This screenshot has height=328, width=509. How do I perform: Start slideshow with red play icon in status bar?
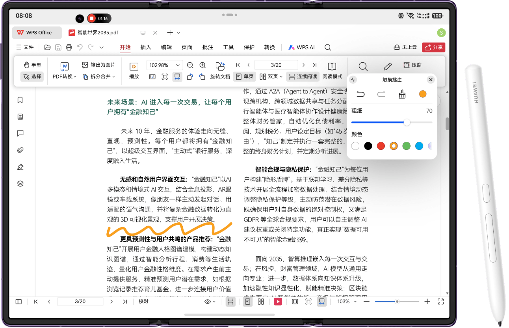click(x=278, y=302)
